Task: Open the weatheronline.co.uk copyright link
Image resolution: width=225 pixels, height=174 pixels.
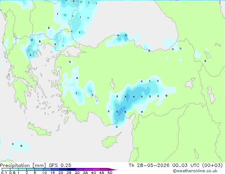Action: coord(195,171)
